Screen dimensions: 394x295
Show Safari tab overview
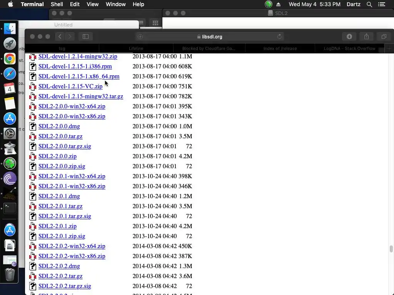click(x=384, y=36)
